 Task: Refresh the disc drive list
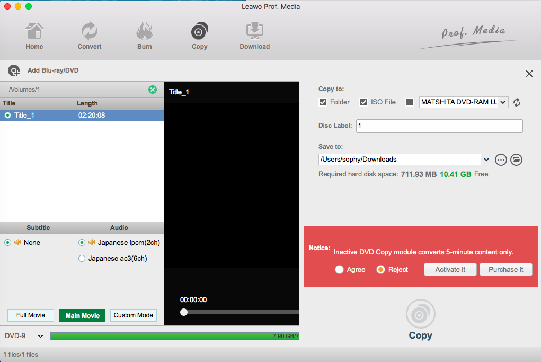tap(517, 102)
